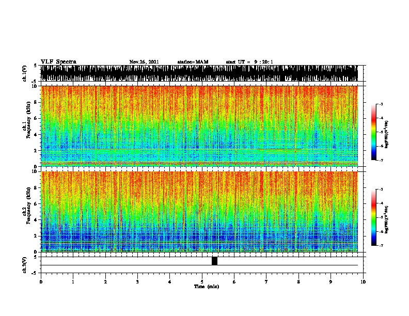409x316 pixels.
Task: Click the "2" tick on the time axis
Action: [x=105, y=281]
